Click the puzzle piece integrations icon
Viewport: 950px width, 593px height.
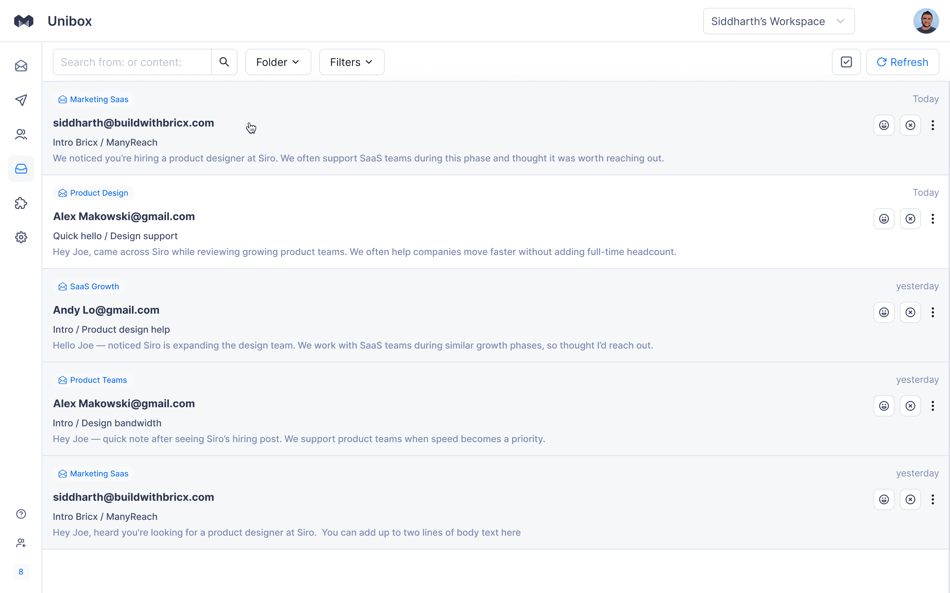pos(21,203)
